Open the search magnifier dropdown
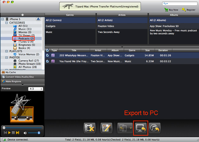Viewport: 199px width, 142px height. click(x=166, y=4)
